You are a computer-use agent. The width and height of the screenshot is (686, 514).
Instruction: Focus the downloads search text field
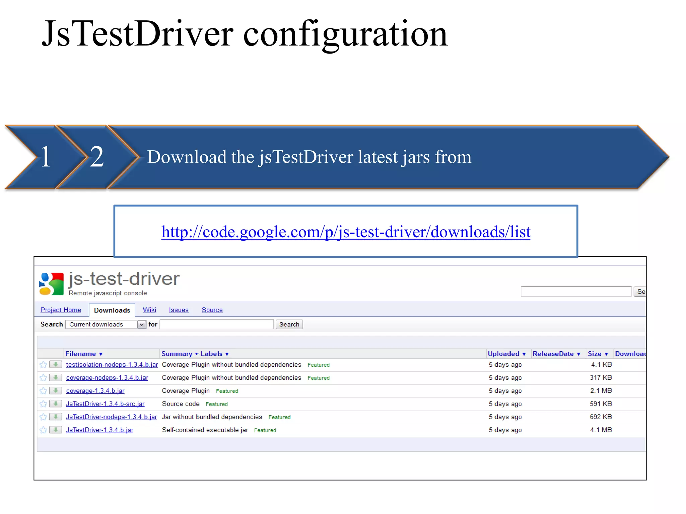[216, 324]
